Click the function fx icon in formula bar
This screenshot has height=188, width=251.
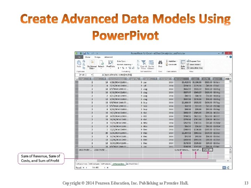[103, 75]
